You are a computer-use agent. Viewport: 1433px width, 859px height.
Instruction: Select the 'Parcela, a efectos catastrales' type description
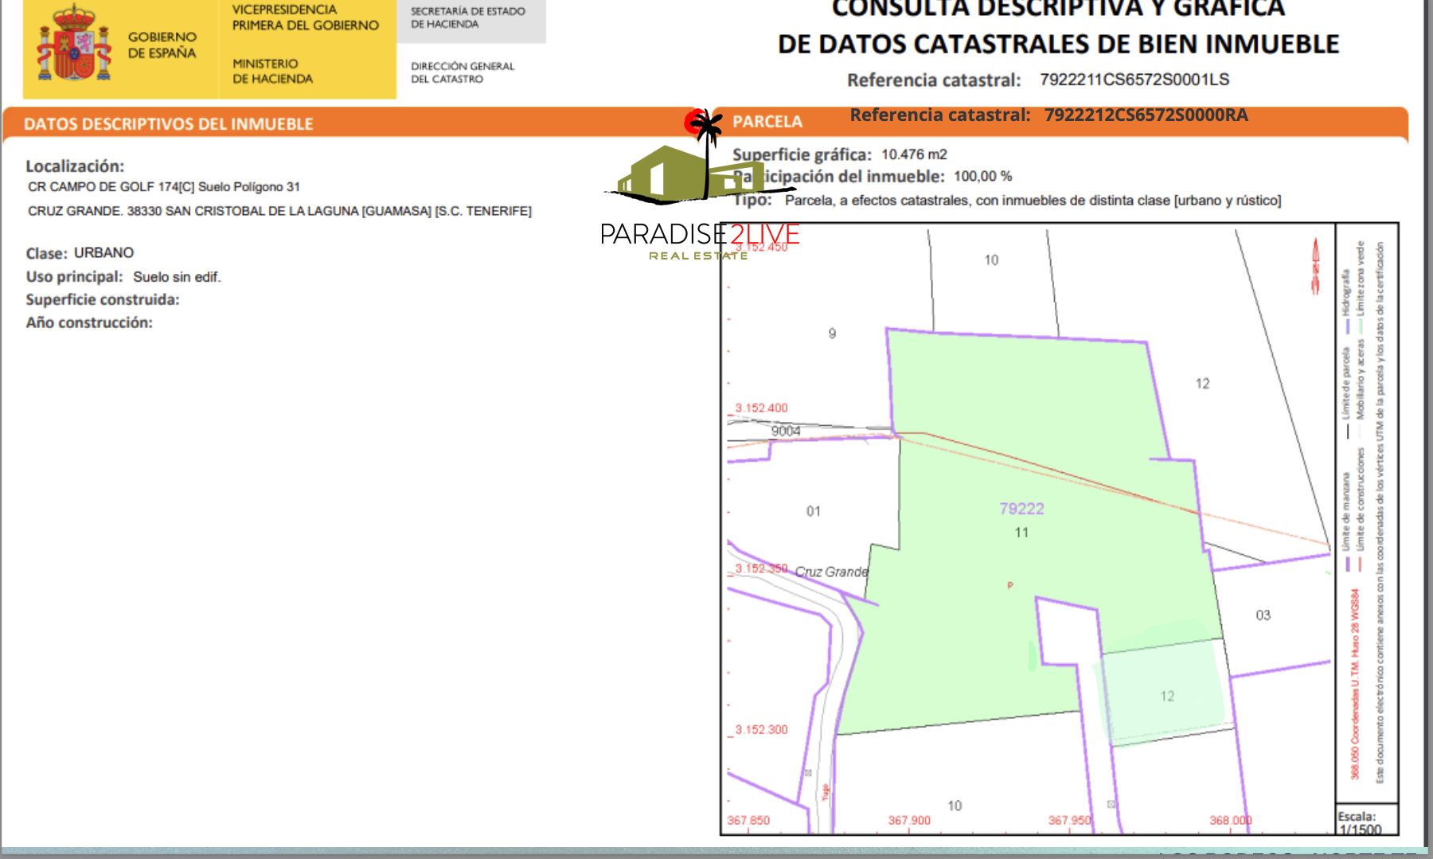pyautogui.click(x=1033, y=201)
